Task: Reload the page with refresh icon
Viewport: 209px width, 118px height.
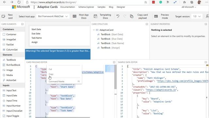Action: [x=19, y=2]
